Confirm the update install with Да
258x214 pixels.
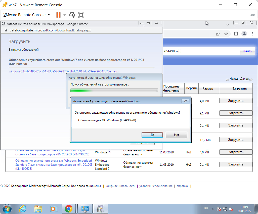click(x=152, y=135)
